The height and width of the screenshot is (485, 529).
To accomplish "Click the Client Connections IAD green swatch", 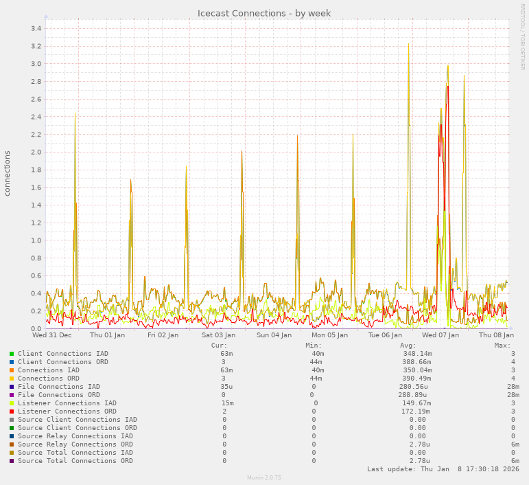I will [x=12, y=354].
